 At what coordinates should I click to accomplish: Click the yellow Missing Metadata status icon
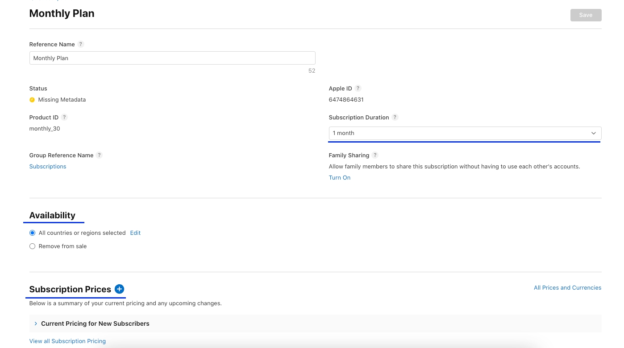(32, 100)
